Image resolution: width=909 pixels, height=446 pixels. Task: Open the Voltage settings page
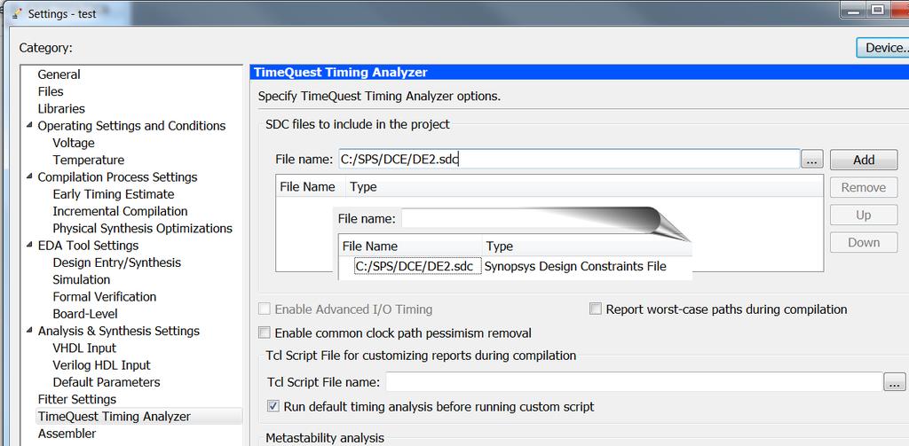click(x=74, y=143)
